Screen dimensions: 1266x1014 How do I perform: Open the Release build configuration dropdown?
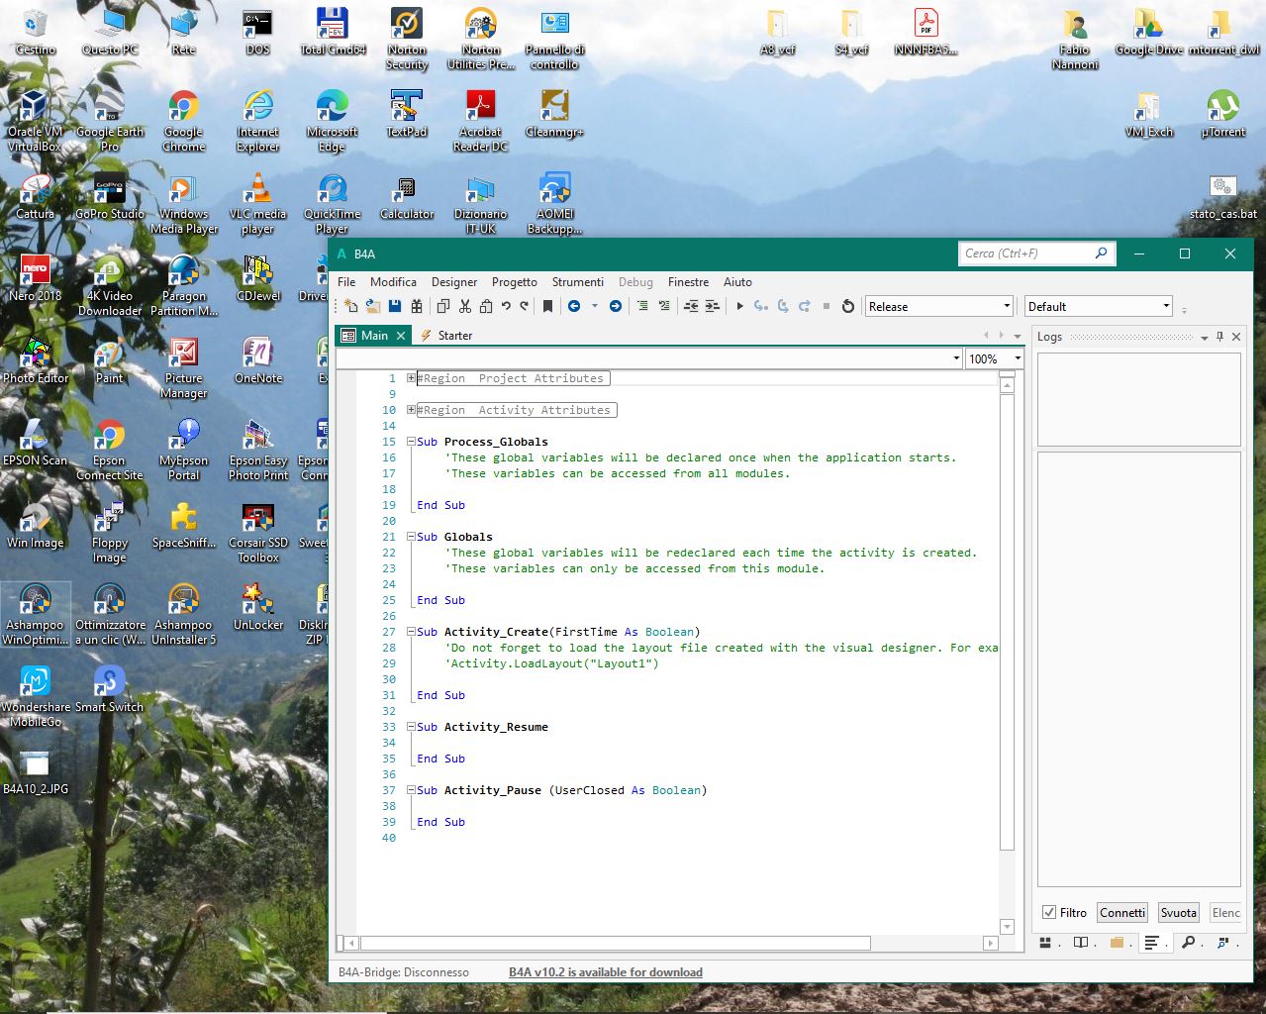938,307
